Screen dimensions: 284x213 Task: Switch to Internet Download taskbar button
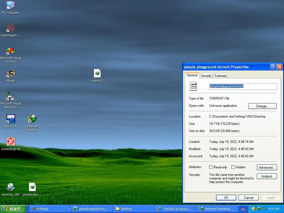[x=217, y=209]
